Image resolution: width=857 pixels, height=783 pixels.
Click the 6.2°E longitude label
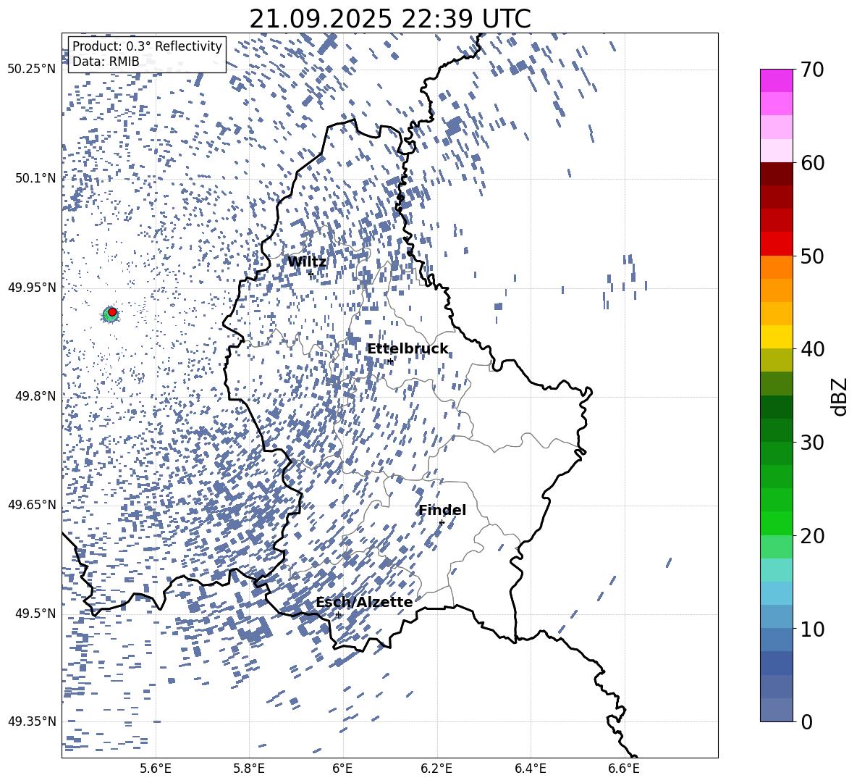click(x=436, y=769)
